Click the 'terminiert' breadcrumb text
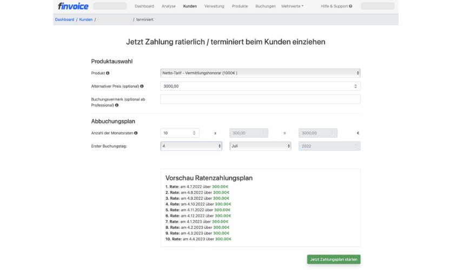 click(145, 19)
